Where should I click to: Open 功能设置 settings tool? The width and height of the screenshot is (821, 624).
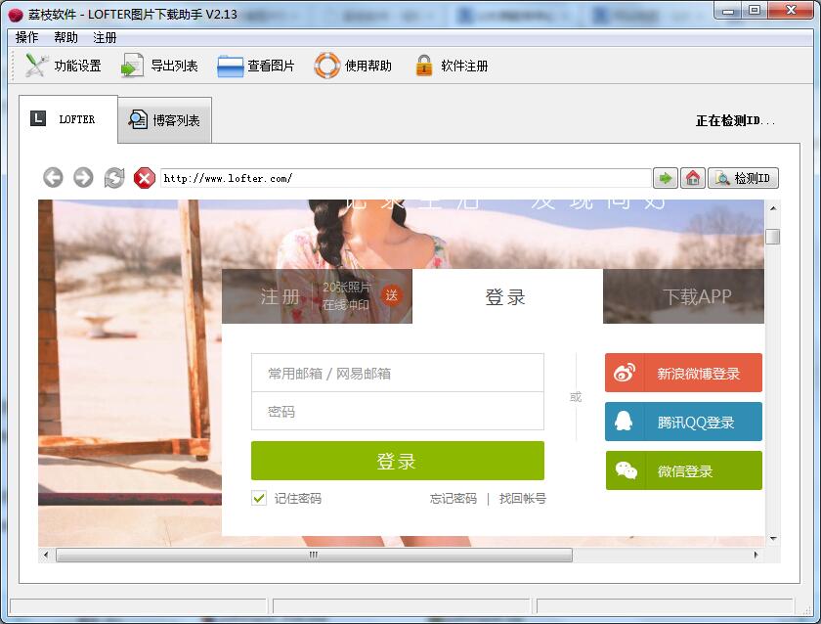click(x=37, y=66)
